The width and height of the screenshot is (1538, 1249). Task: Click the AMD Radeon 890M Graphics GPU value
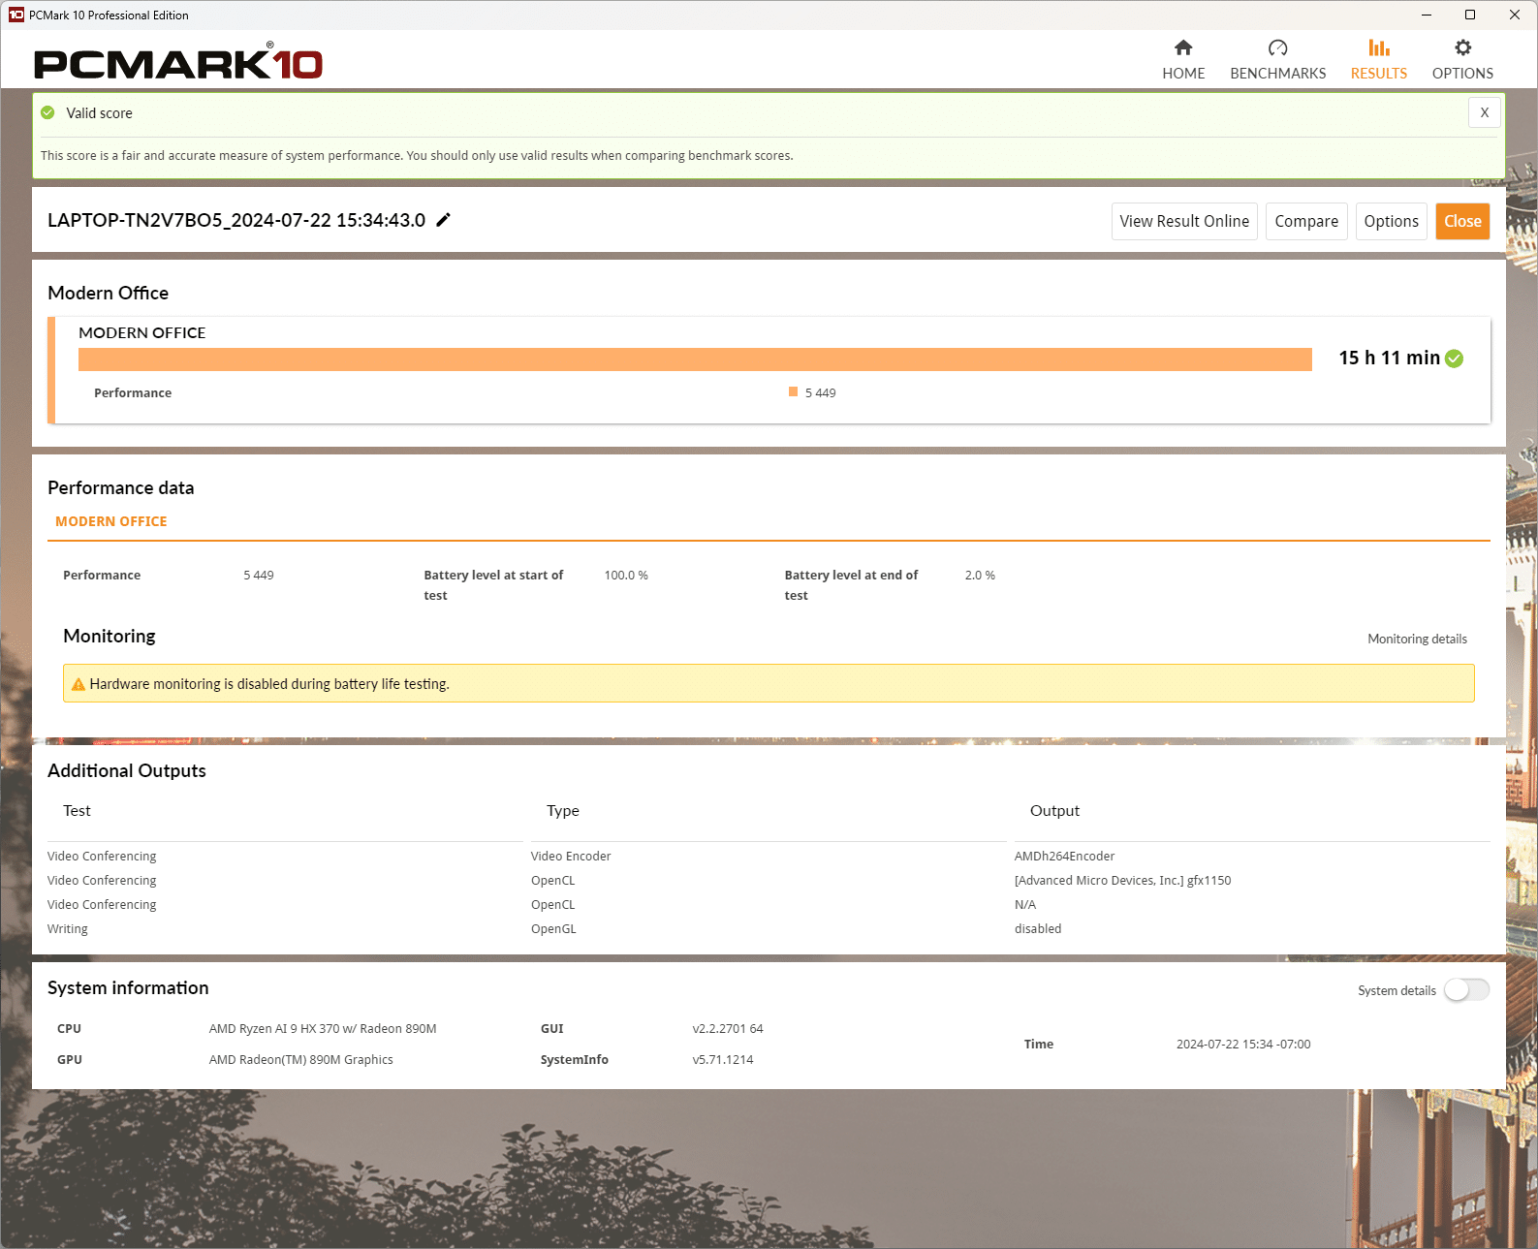pos(301,1059)
